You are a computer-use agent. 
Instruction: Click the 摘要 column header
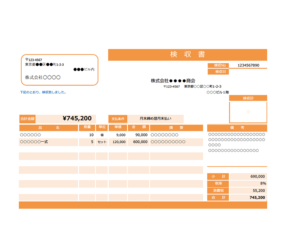177,127
